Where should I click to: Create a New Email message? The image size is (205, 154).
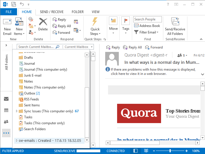(7, 27)
